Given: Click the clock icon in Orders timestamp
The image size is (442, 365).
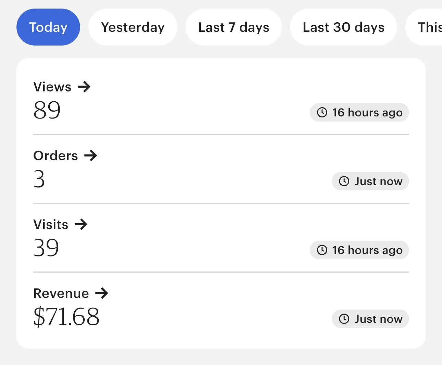Looking at the screenshot, I should coord(344,181).
